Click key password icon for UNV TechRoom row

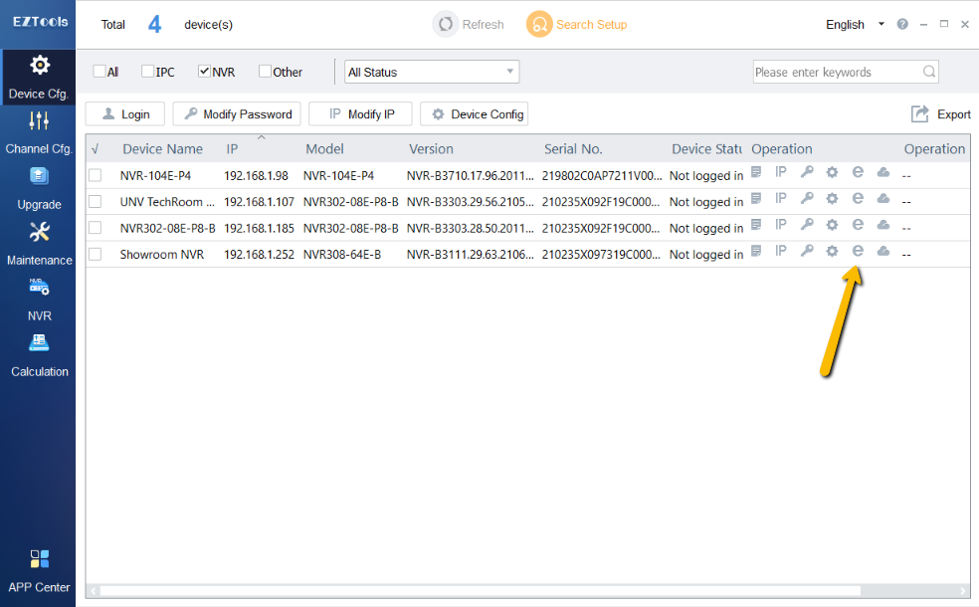[807, 199]
